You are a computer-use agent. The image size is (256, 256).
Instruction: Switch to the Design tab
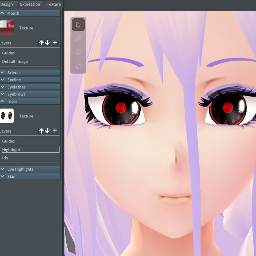pyautogui.click(x=8, y=4)
